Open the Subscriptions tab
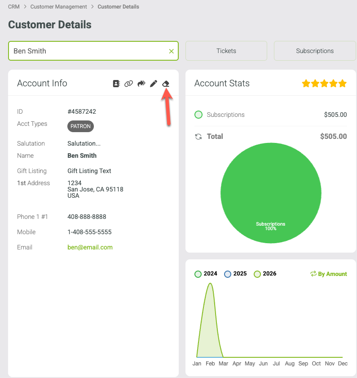Screen dimensions: 357x378 coord(315,51)
